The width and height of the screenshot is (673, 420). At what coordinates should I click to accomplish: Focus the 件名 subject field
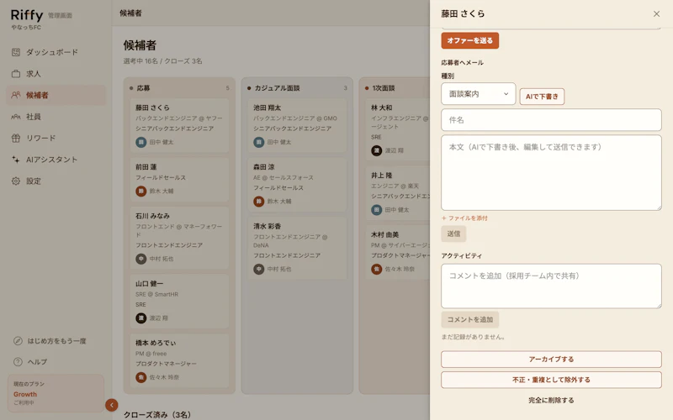(551, 120)
